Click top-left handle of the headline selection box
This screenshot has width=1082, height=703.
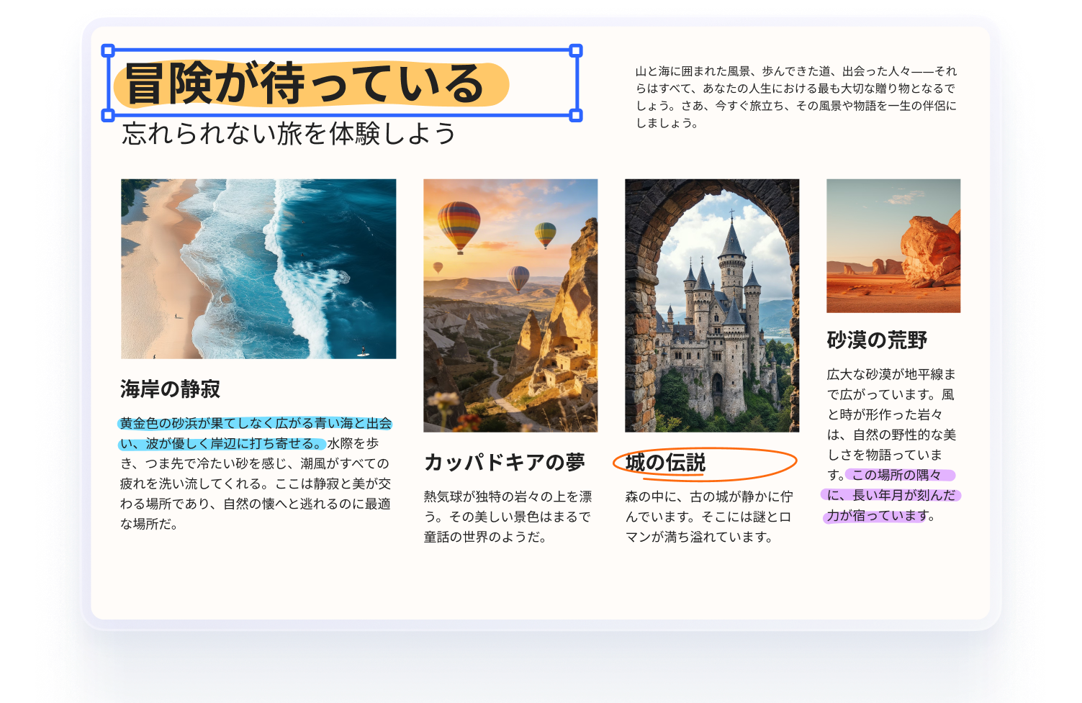pyautogui.click(x=108, y=50)
